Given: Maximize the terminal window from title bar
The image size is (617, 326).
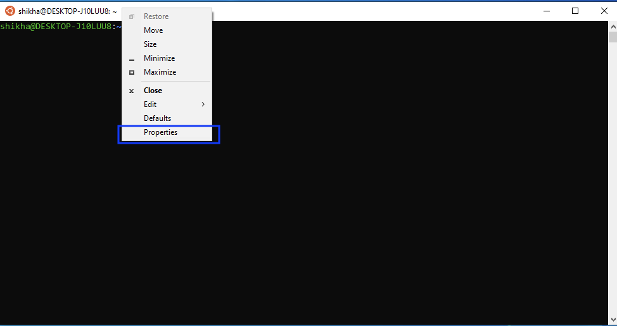Looking at the screenshot, I should point(575,11).
